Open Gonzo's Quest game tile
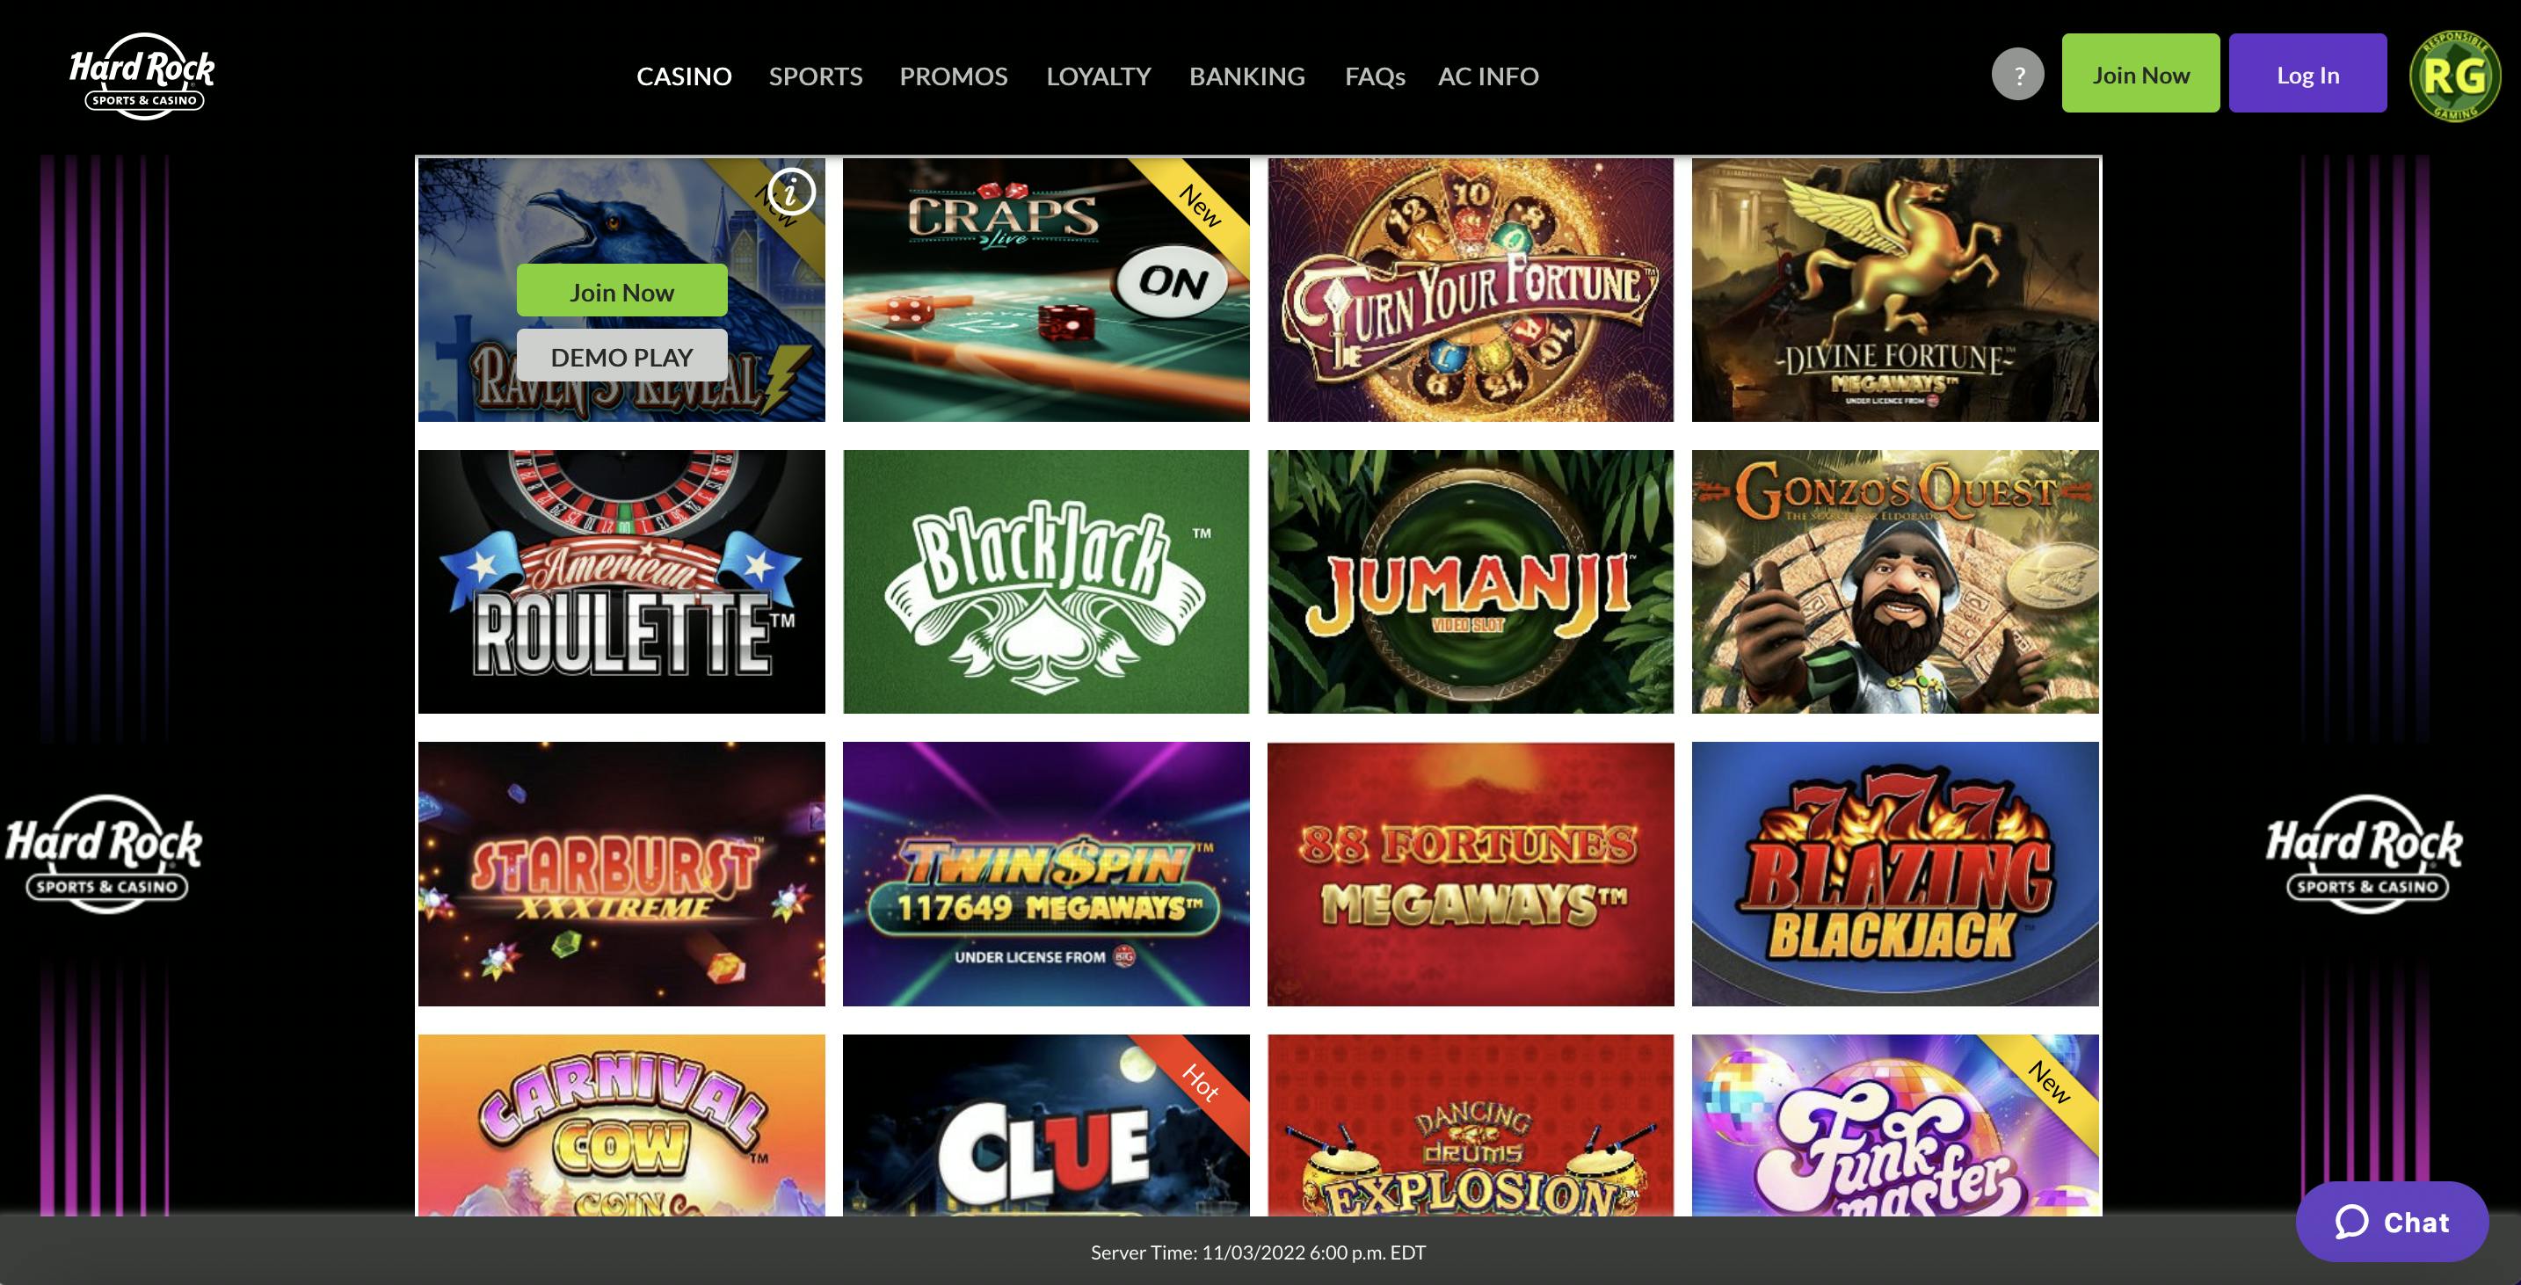The width and height of the screenshot is (2521, 1285). click(x=1894, y=581)
